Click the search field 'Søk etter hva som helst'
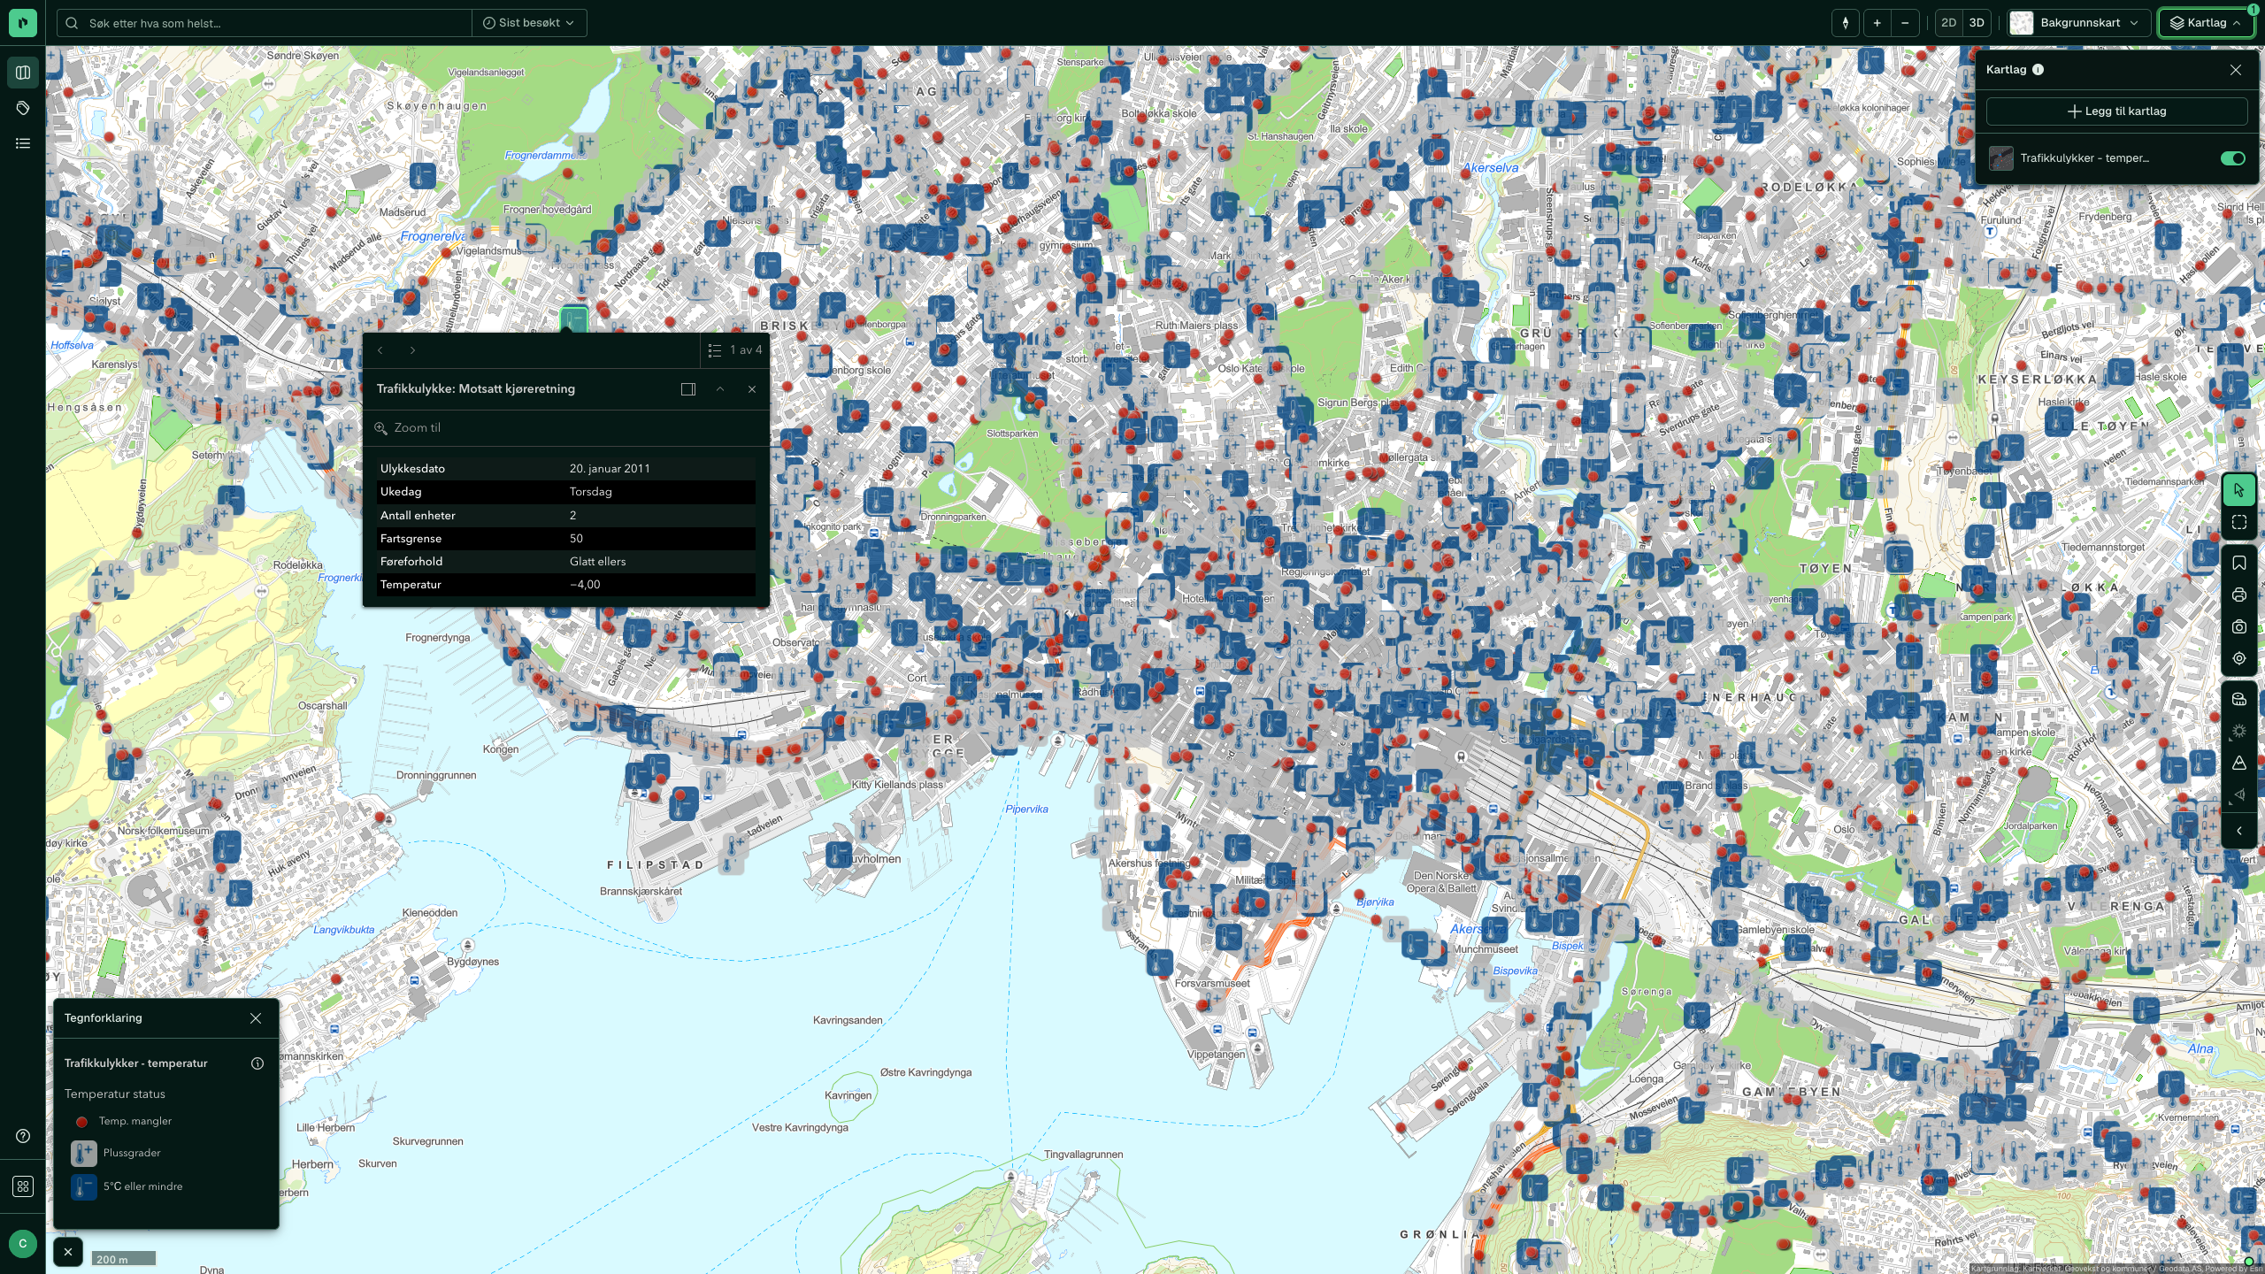The width and height of the screenshot is (2265, 1274). click(265, 23)
